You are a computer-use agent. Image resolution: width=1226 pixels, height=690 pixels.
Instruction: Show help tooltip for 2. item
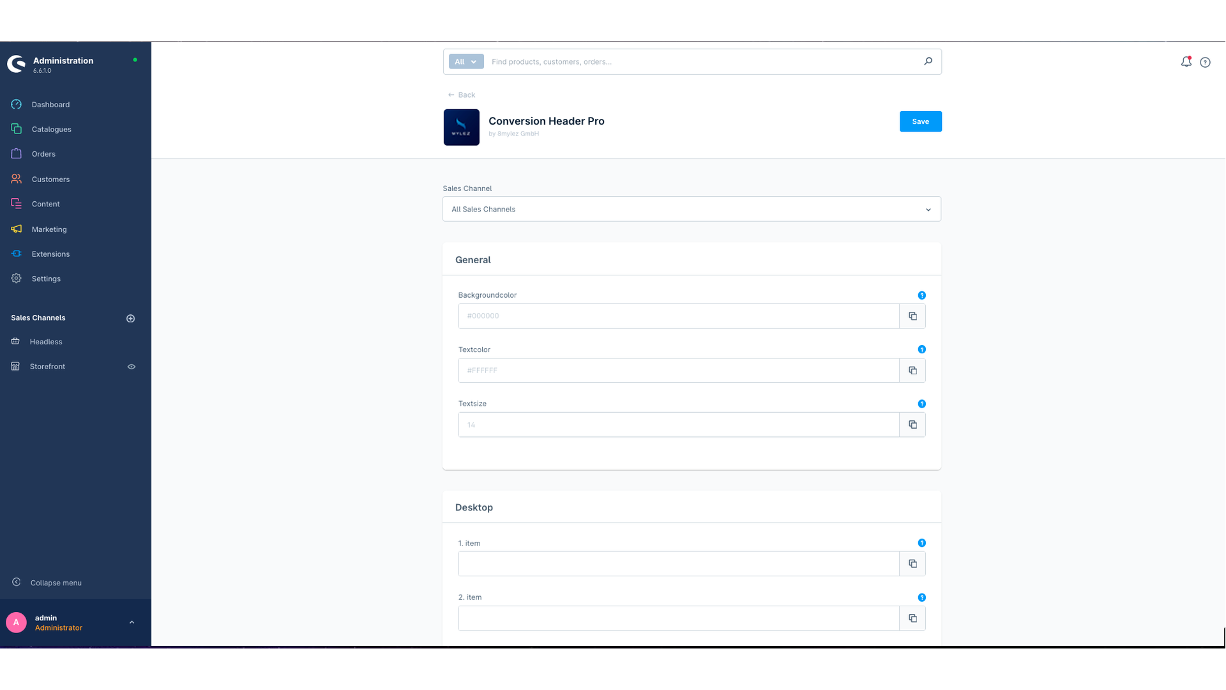(x=921, y=597)
